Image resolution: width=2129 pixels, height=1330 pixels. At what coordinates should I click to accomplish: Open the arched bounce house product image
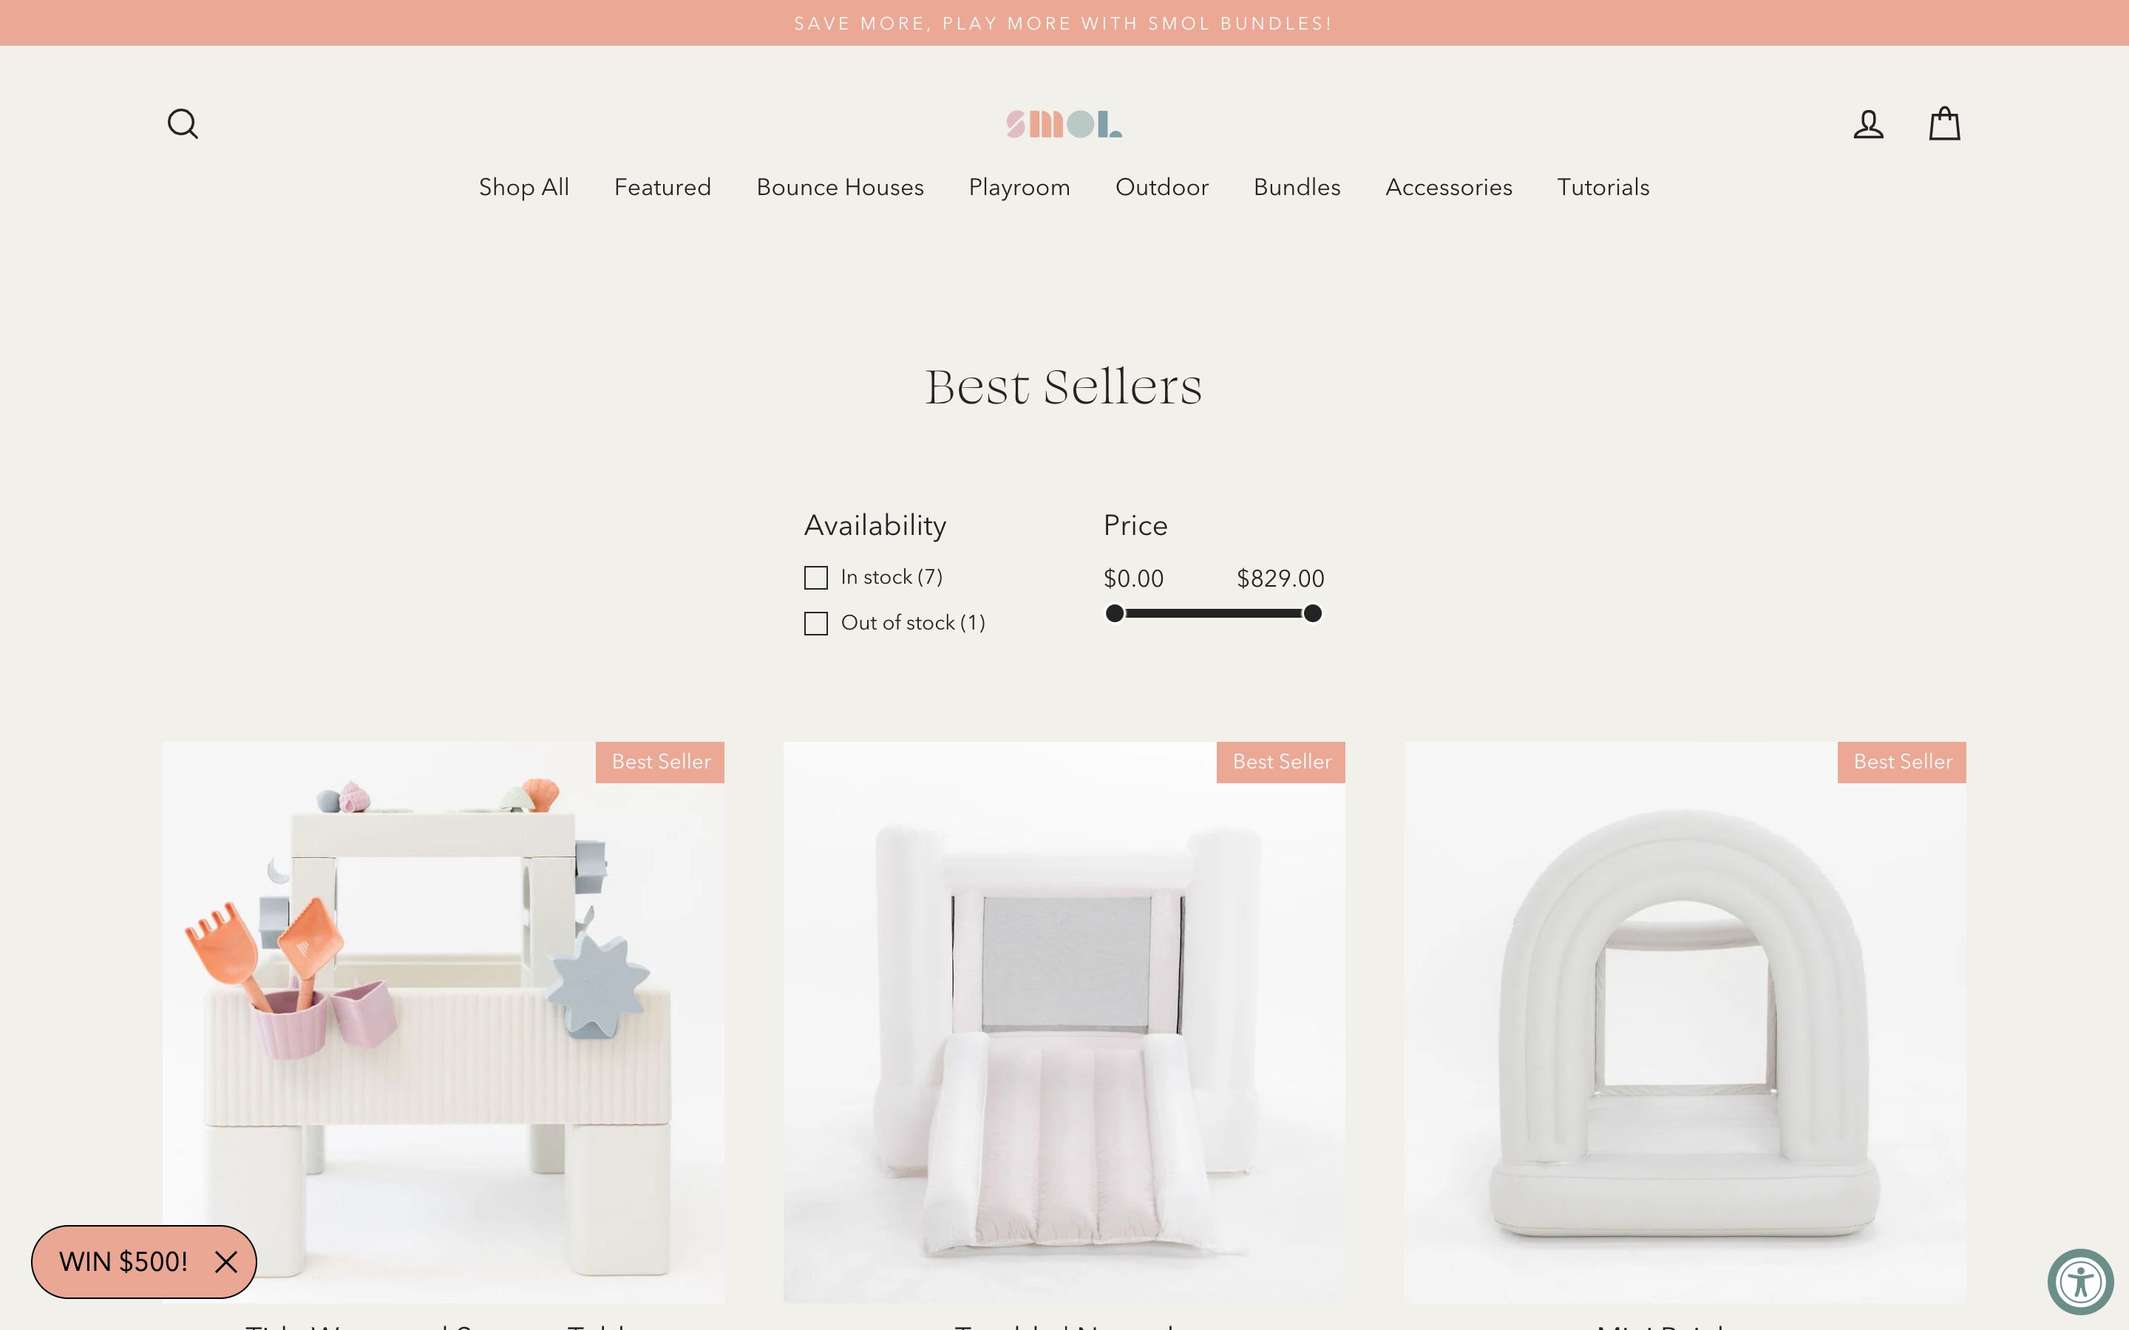(1684, 1022)
